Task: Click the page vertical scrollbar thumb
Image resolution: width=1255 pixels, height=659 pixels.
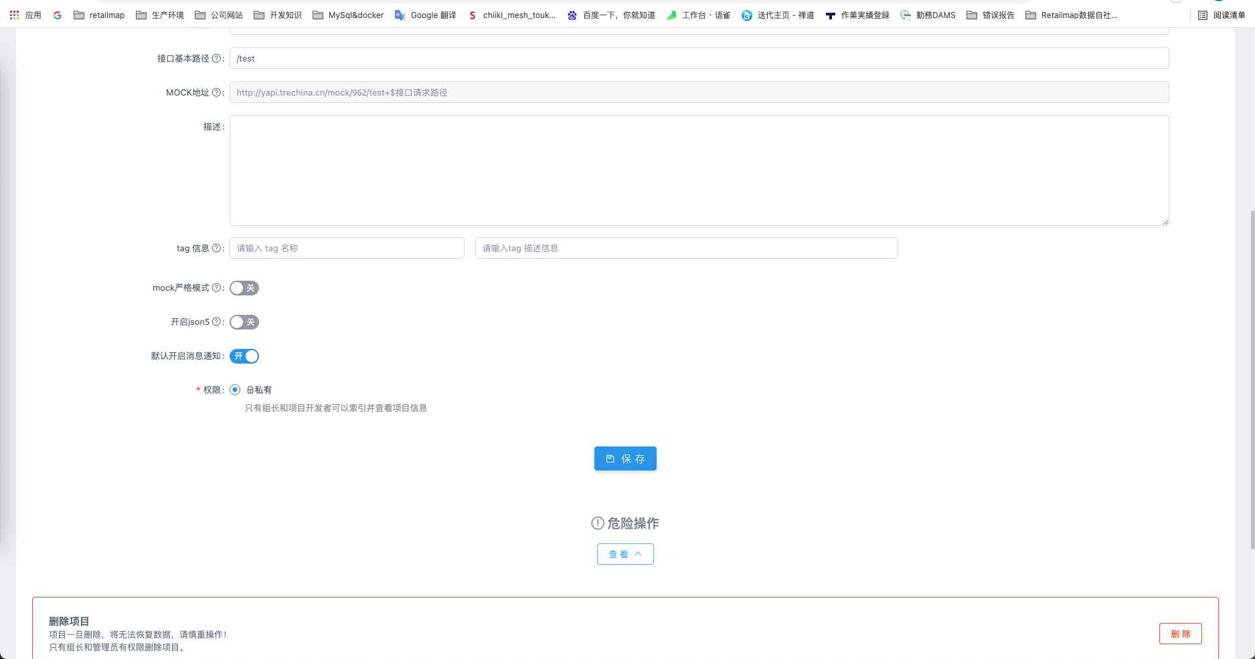Action: 1252,380
